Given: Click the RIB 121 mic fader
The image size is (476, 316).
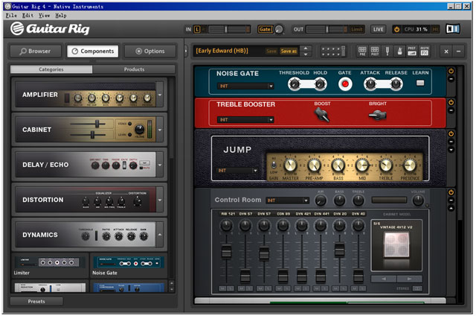Looking at the screenshot, I should coord(226,251).
